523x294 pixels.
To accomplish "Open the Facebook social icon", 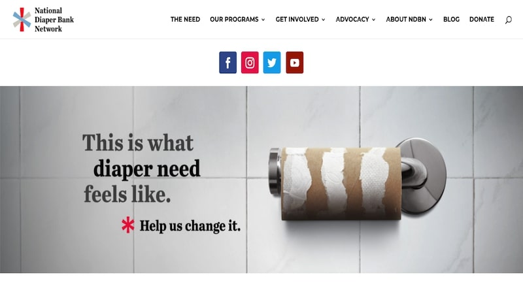I will (228, 62).
